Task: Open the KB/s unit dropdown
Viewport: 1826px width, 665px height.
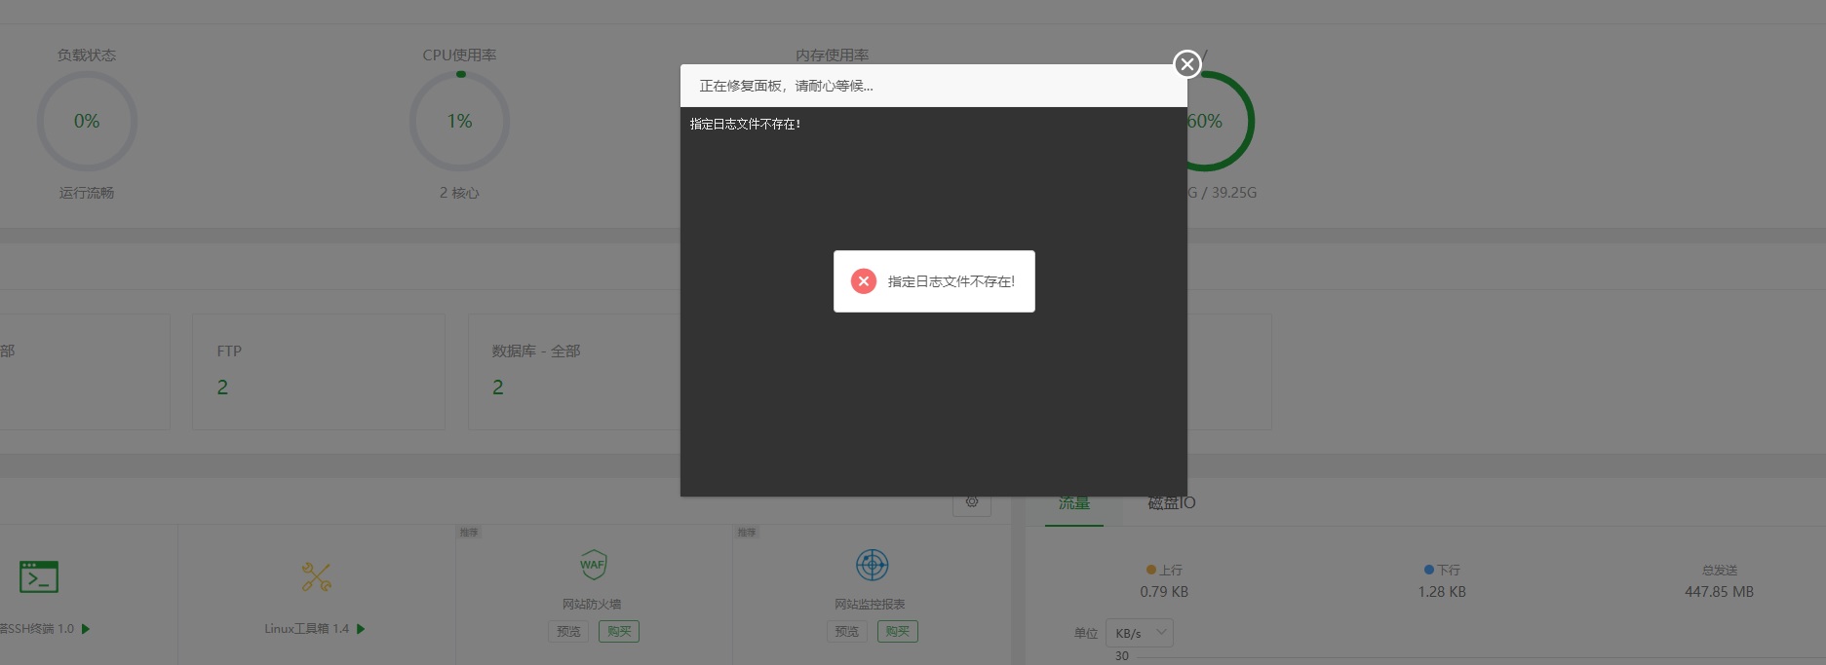Action: point(1140,633)
